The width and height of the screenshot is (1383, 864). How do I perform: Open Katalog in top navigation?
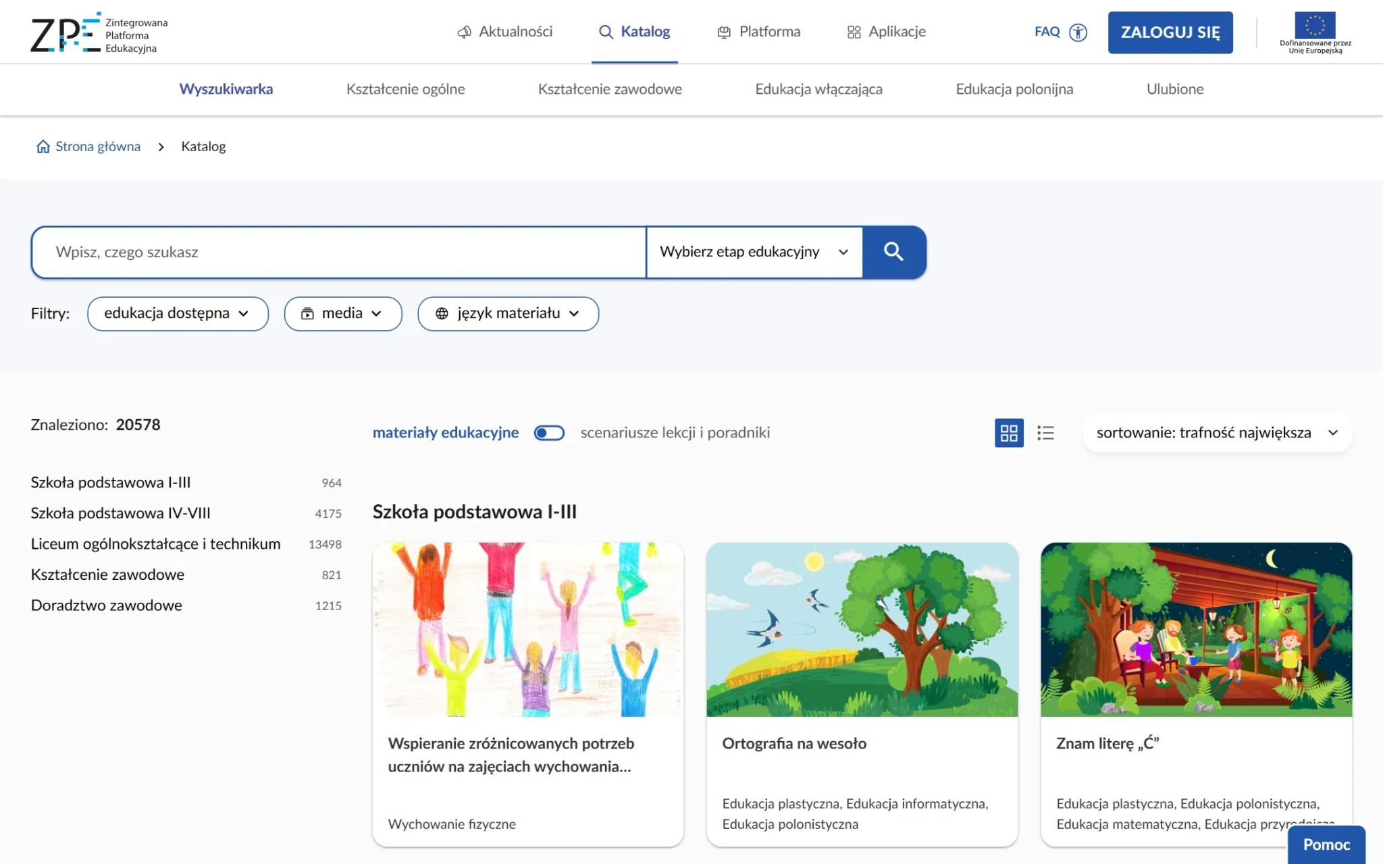[x=635, y=32]
